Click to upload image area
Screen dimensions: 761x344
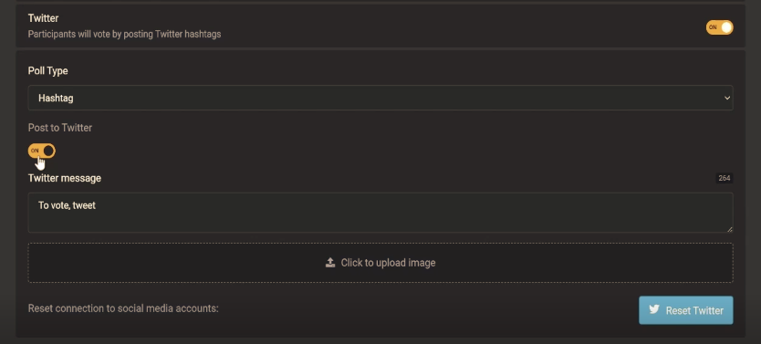click(x=380, y=263)
